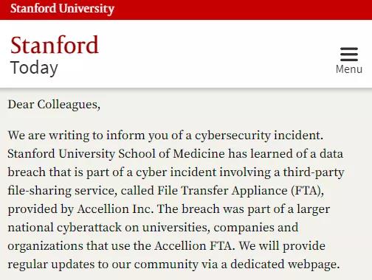Select the word Today in site title
This screenshot has height=280, width=372.
(34, 68)
